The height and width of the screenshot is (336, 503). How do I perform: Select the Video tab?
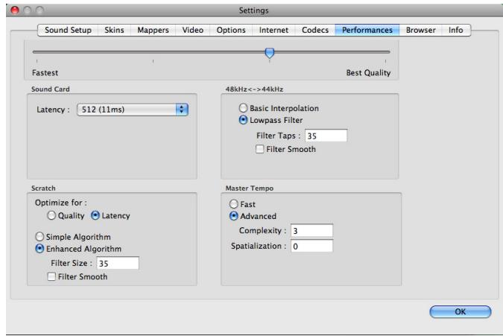click(192, 30)
